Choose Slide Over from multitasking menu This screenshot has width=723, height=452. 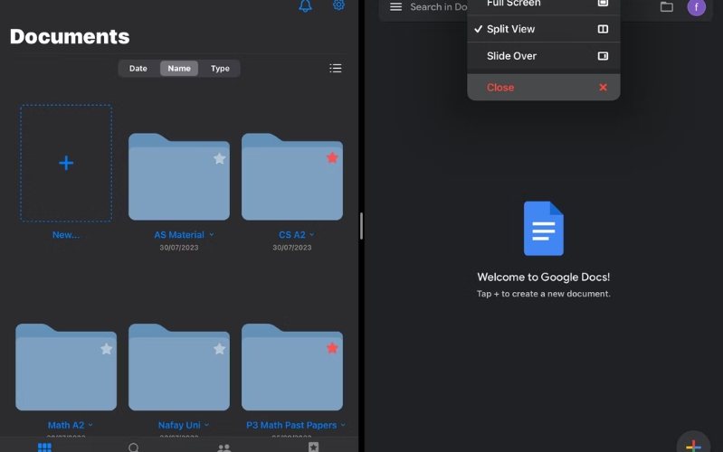[x=544, y=56]
